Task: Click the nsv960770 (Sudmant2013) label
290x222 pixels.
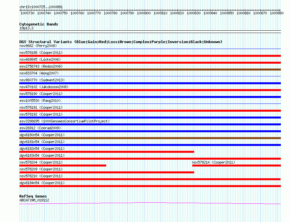Action: click(42, 80)
